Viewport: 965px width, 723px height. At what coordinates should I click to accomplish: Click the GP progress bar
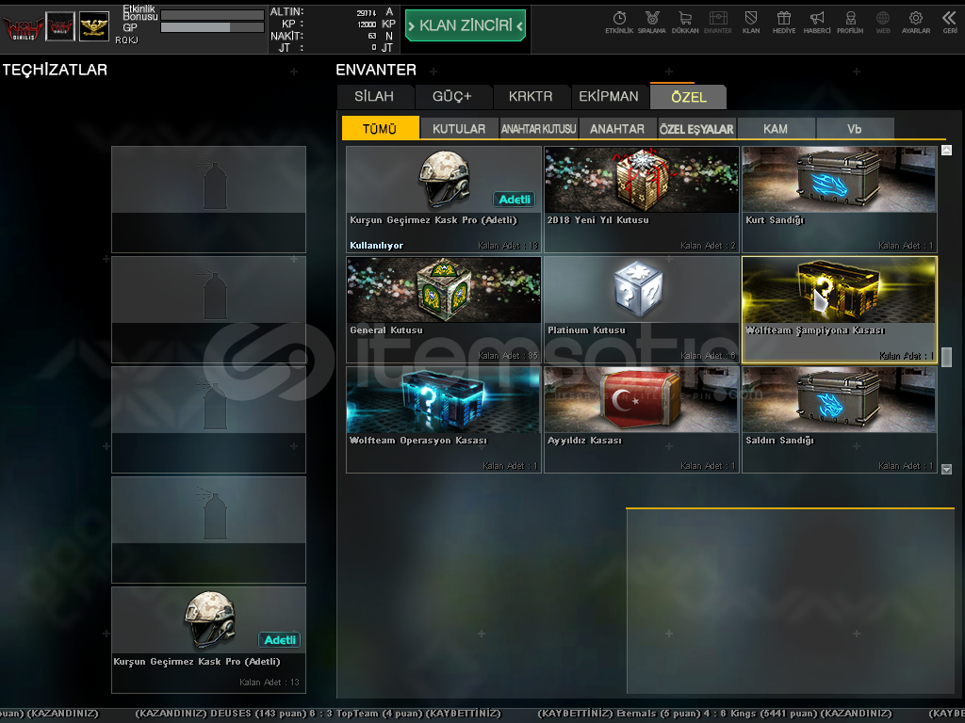coord(212,27)
